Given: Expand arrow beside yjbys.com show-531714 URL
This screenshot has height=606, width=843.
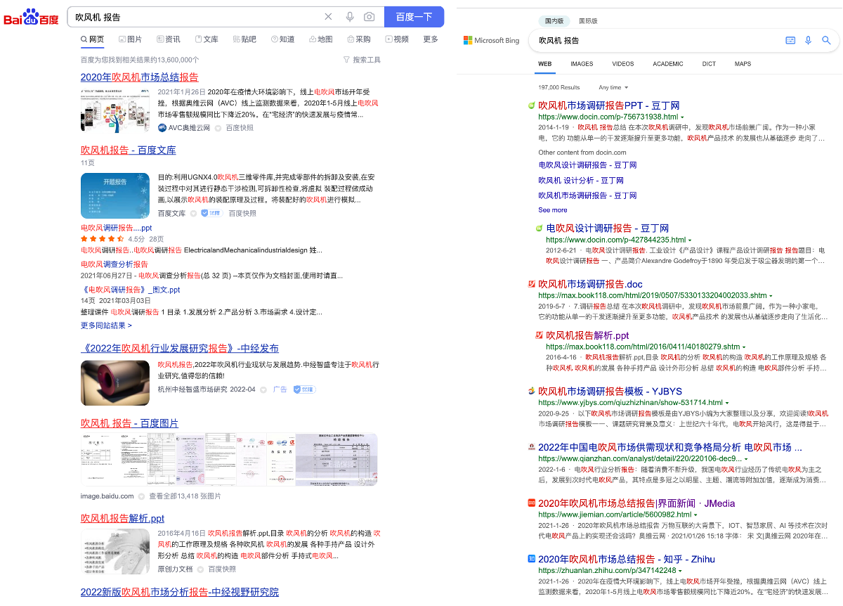Looking at the screenshot, I should point(727,403).
